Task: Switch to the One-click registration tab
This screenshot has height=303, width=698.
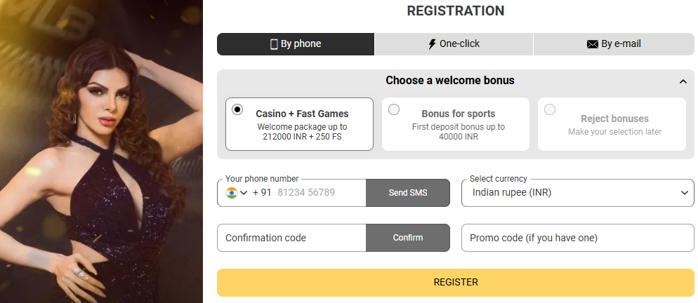Action: pos(454,44)
